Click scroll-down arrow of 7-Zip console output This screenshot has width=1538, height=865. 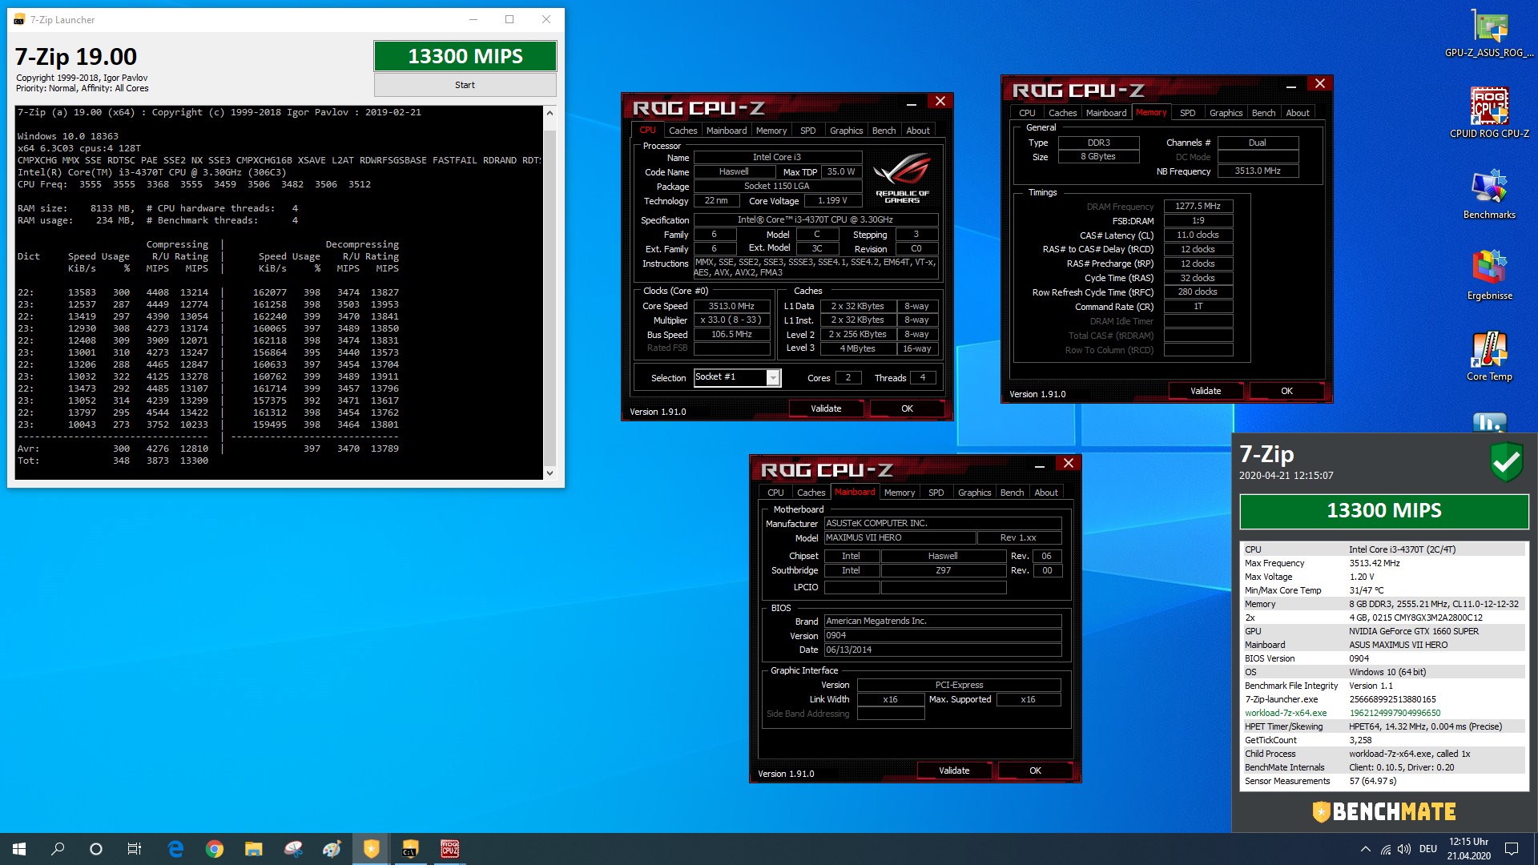pyautogui.click(x=550, y=473)
